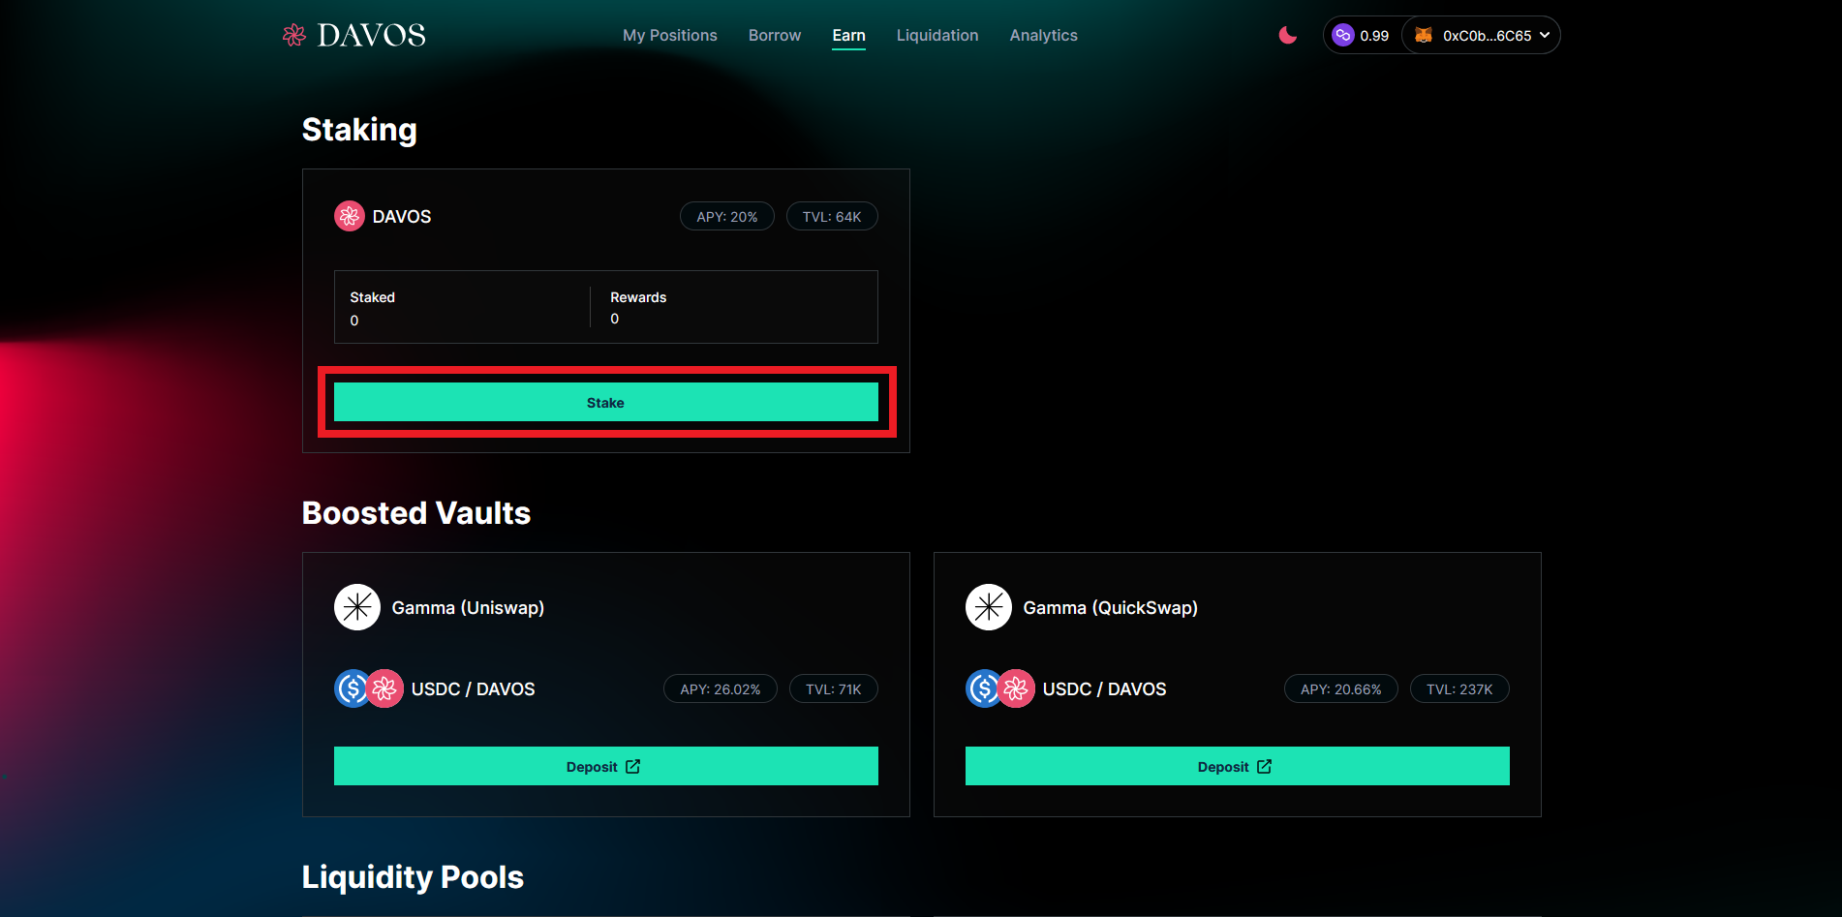Viewport: 1842px width, 917px height.
Task: Expand the wallet address dropdown chevron
Action: [x=1545, y=36]
